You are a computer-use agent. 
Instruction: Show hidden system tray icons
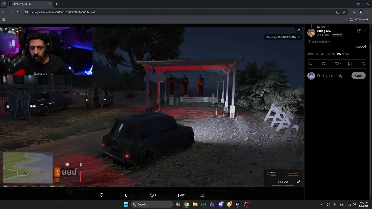[322, 204]
